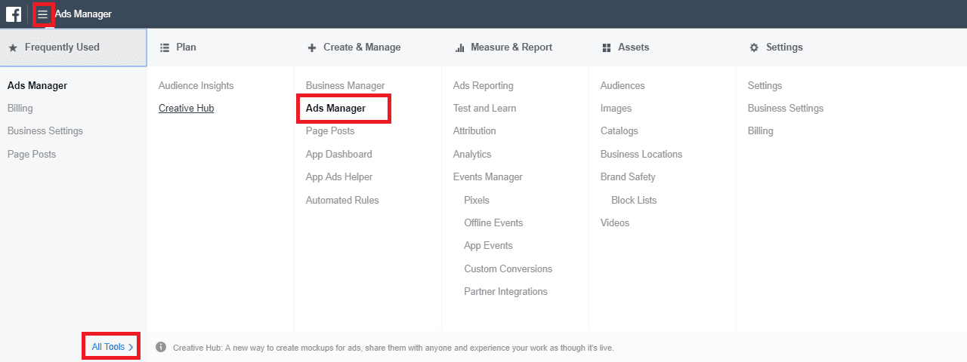
Task: Open Settings link in Settings column
Action: tap(765, 85)
